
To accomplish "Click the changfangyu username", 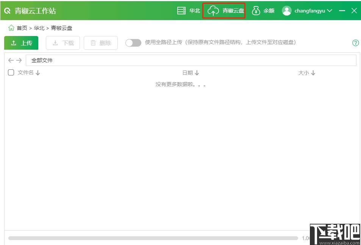I will tap(309, 11).
